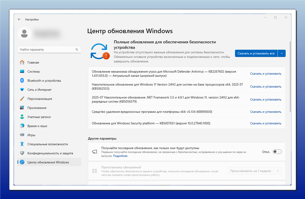Screen dimensions: 305x199
Task: Click the large update status icon with warning
Action: (x=100, y=51)
